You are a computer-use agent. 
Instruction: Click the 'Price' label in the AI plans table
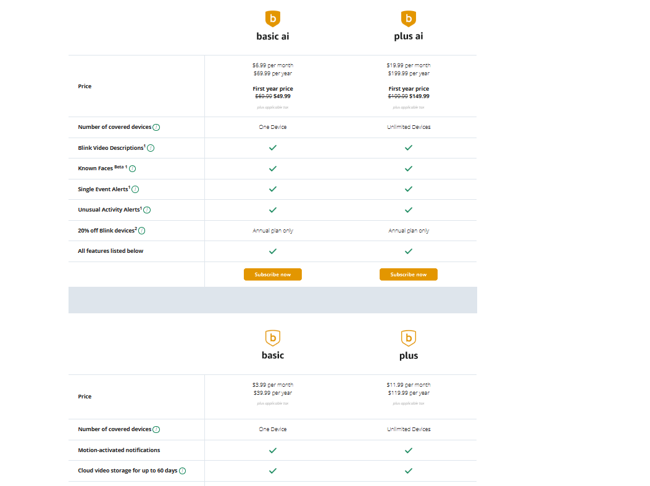pos(85,86)
